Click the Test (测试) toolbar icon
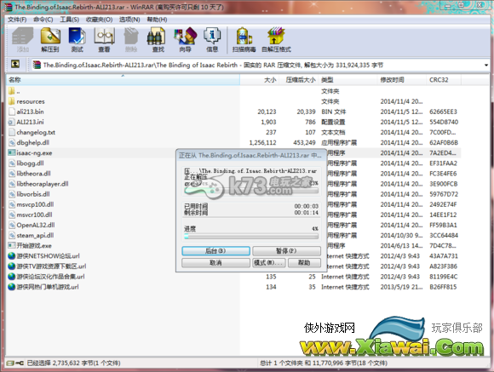 (78, 39)
